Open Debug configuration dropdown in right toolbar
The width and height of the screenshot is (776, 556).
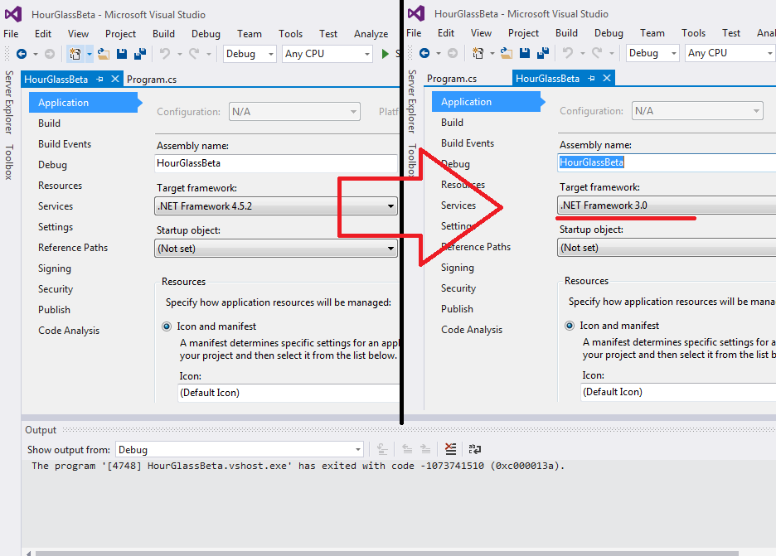(x=652, y=53)
